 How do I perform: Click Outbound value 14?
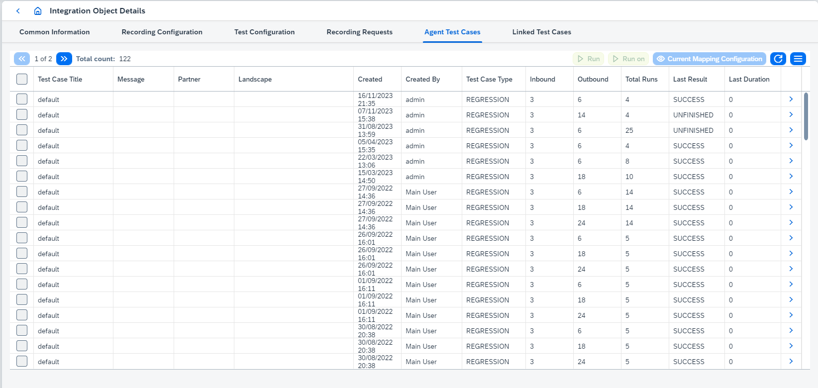point(582,115)
